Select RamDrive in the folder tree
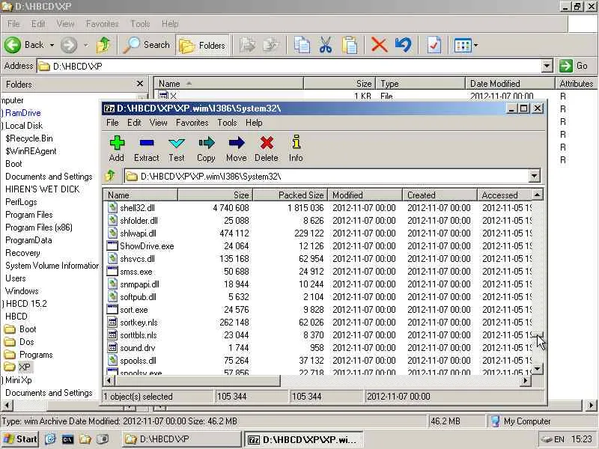The image size is (599, 449). [x=23, y=113]
